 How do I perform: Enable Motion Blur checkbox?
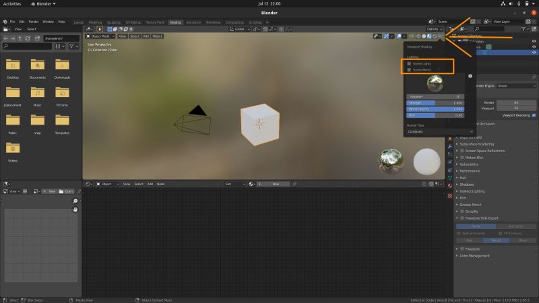point(462,158)
